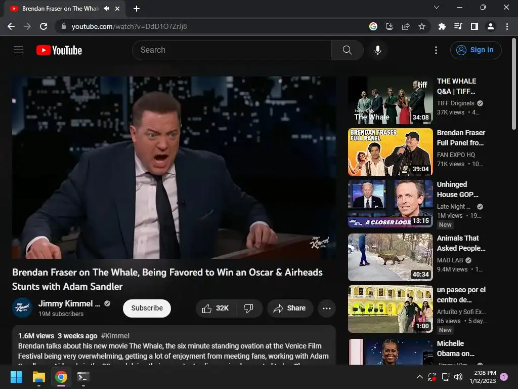This screenshot has width=518, height=389.
Task: Open the system tray volume icon
Action: coord(458,377)
